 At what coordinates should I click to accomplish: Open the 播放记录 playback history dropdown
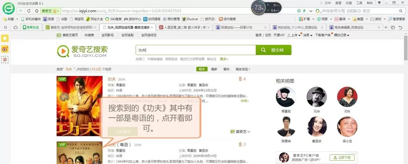point(341,35)
